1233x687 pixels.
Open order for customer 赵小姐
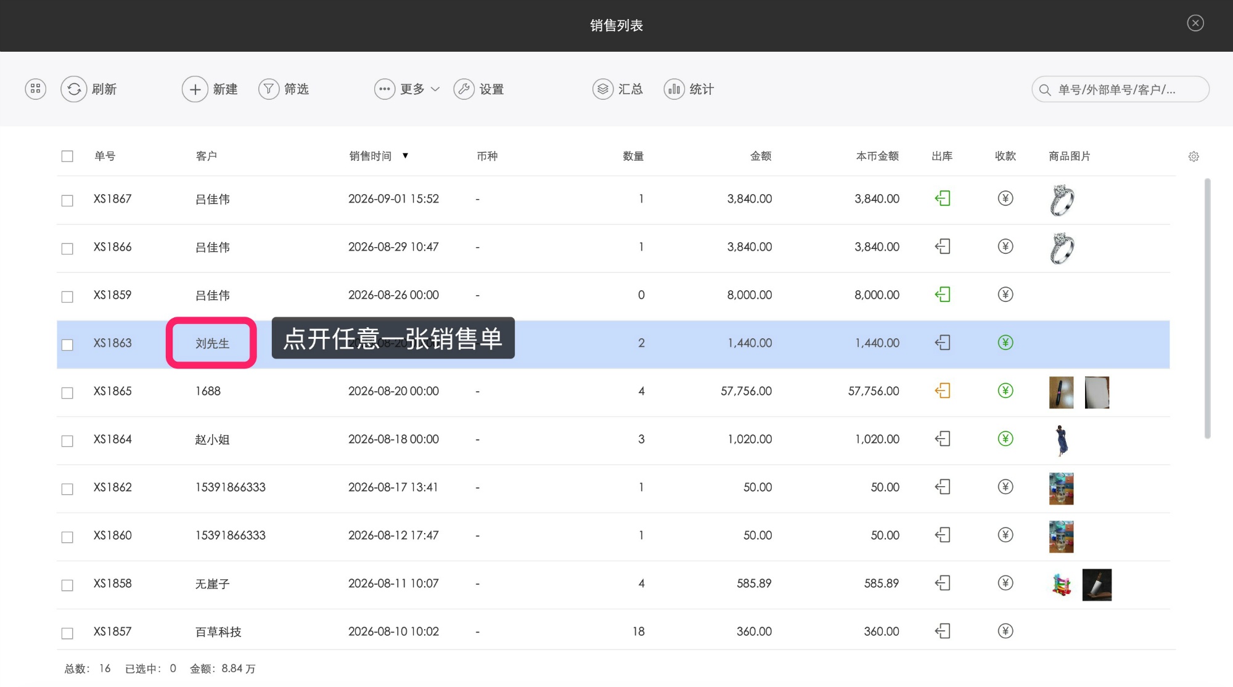point(212,440)
